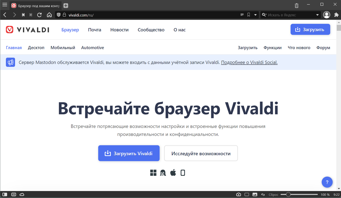Go forward one page in history

(14, 15)
